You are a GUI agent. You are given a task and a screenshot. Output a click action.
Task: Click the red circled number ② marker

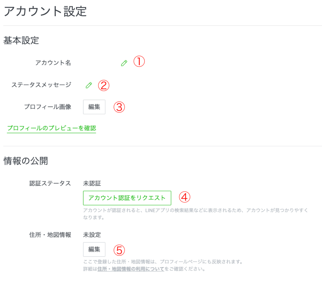(x=103, y=85)
